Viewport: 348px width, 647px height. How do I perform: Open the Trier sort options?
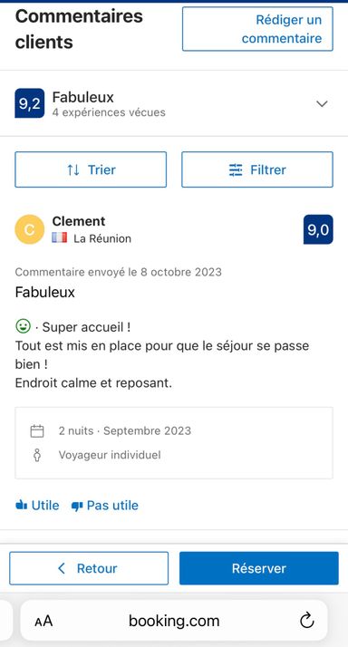[x=91, y=169]
